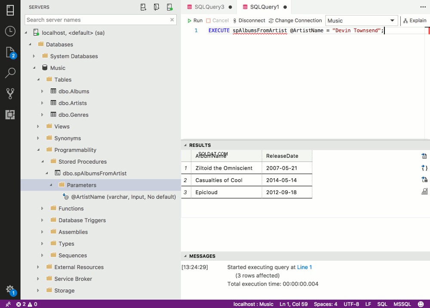This screenshot has height=308, width=430.
Task: Collapse the RESULTS panel
Action: point(185,145)
